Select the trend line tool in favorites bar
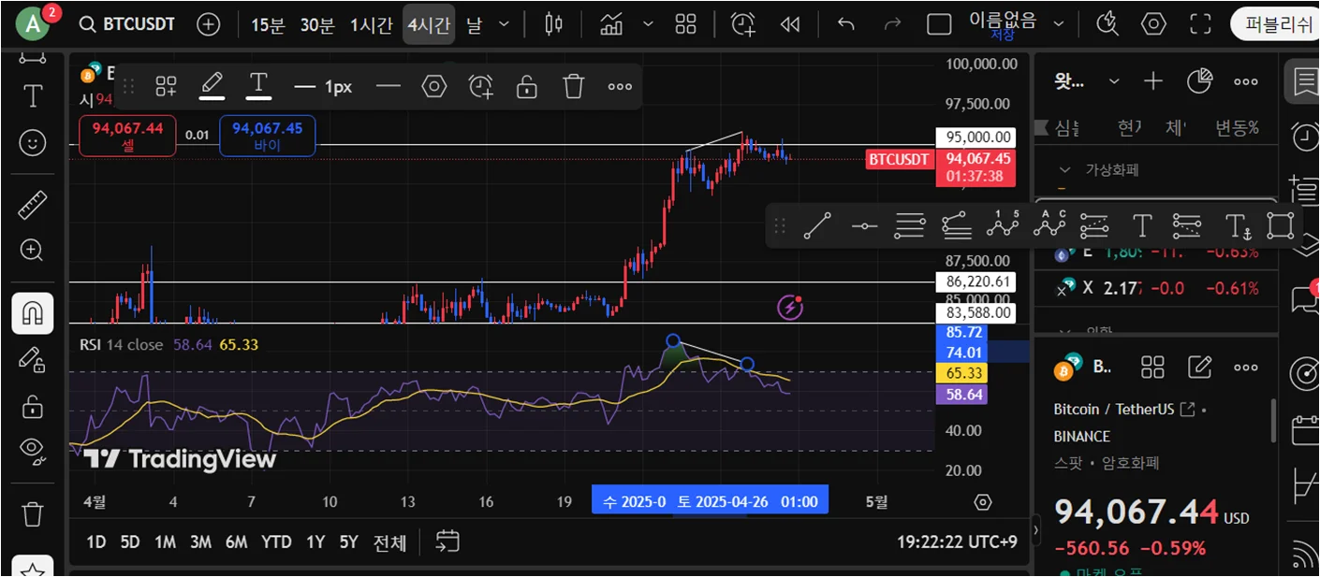The image size is (1320, 577). click(x=816, y=225)
